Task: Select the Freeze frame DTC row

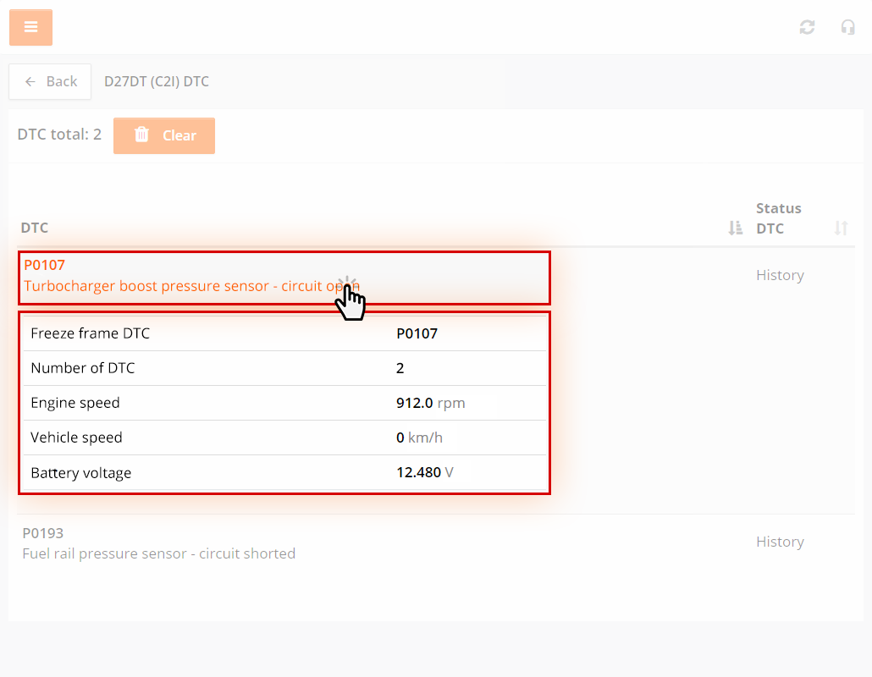Action: [x=284, y=333]
